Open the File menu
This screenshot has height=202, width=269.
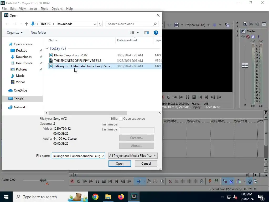coord(4,9)
